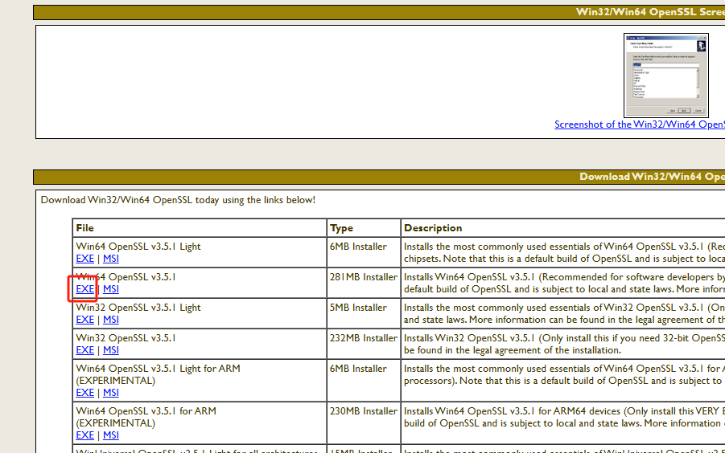Viewport: 725px width, 453px height.
Task: Click description text for 281MB Win64 OpenSSL row
Action: [x=564, y=284]
